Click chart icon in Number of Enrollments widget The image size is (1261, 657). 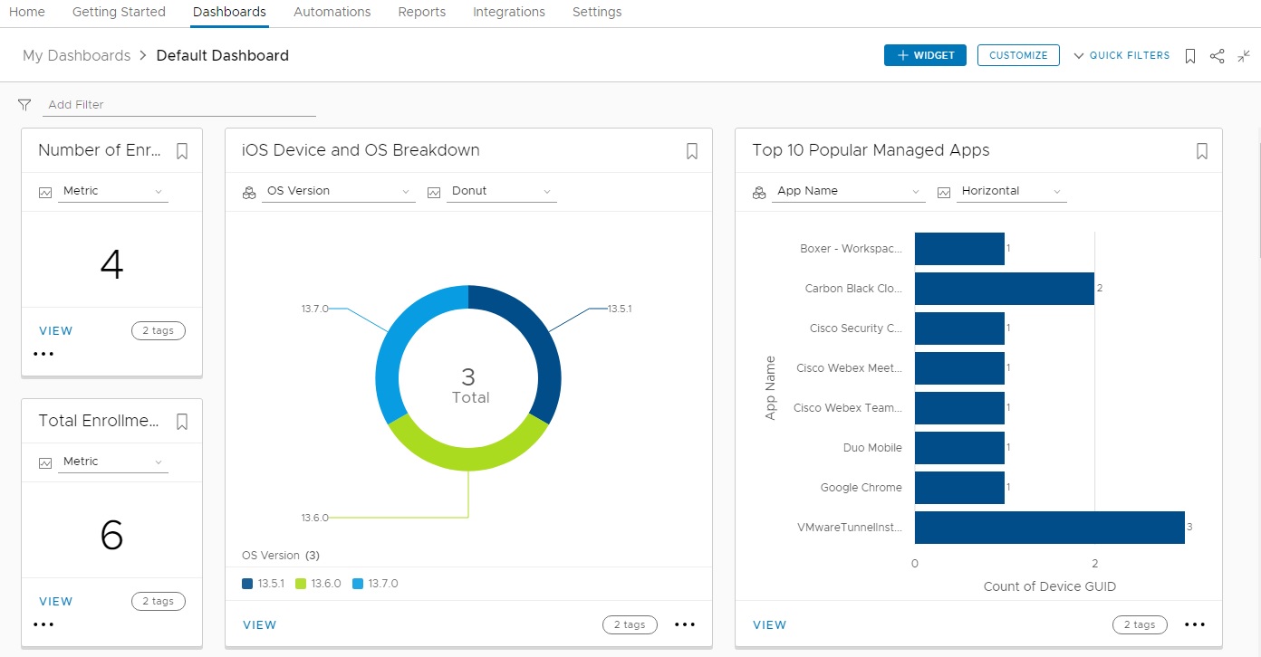coord(45,192)
